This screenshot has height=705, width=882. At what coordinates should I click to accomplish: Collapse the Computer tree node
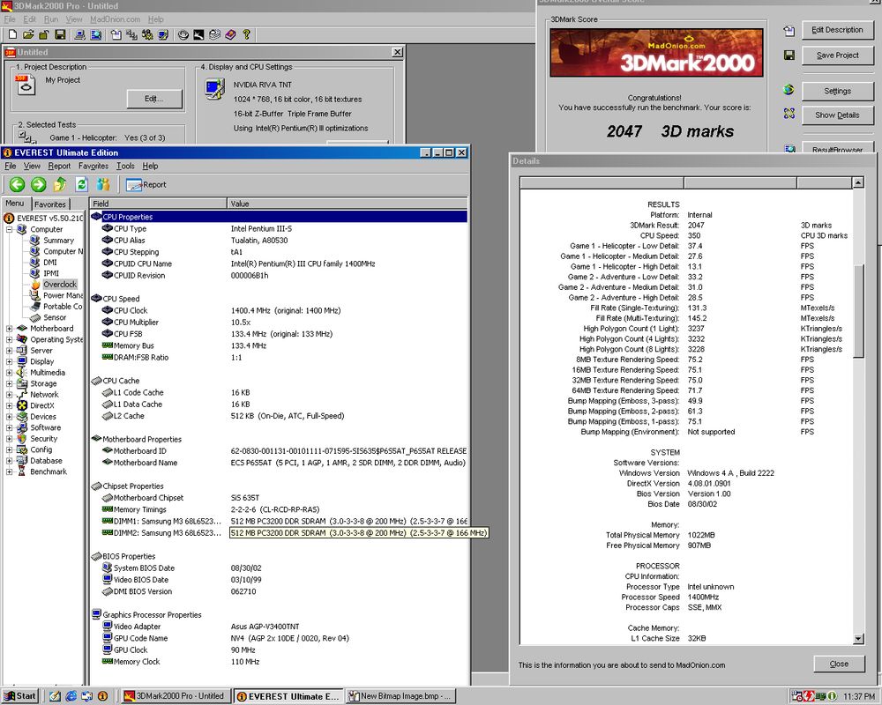(x=9, y=229)
